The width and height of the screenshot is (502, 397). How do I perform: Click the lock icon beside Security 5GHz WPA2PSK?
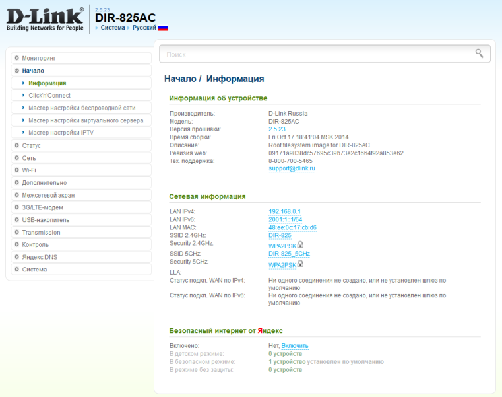coord(300,264)
